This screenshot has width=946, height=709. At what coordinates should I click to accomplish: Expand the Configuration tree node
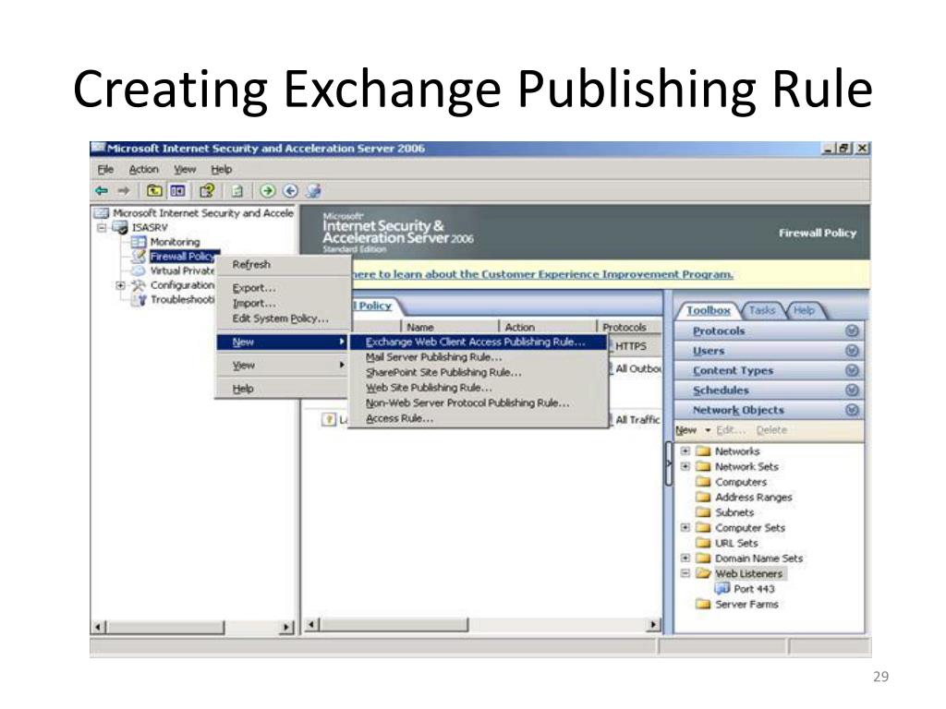click(x=120, y=285)
